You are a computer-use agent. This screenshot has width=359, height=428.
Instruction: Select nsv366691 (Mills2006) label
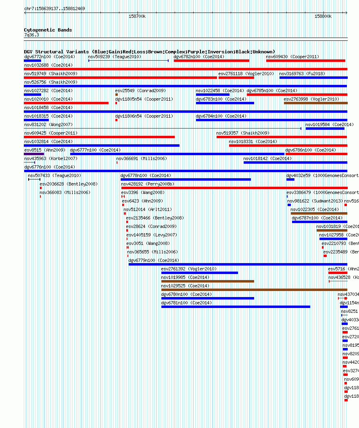[141, 158]
